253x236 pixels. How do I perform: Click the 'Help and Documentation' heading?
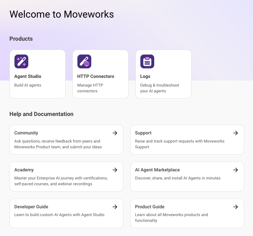(42, 114)
